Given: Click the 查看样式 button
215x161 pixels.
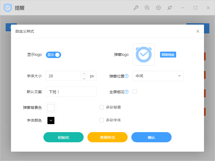Looking at the screenshot, I should 107,137.
